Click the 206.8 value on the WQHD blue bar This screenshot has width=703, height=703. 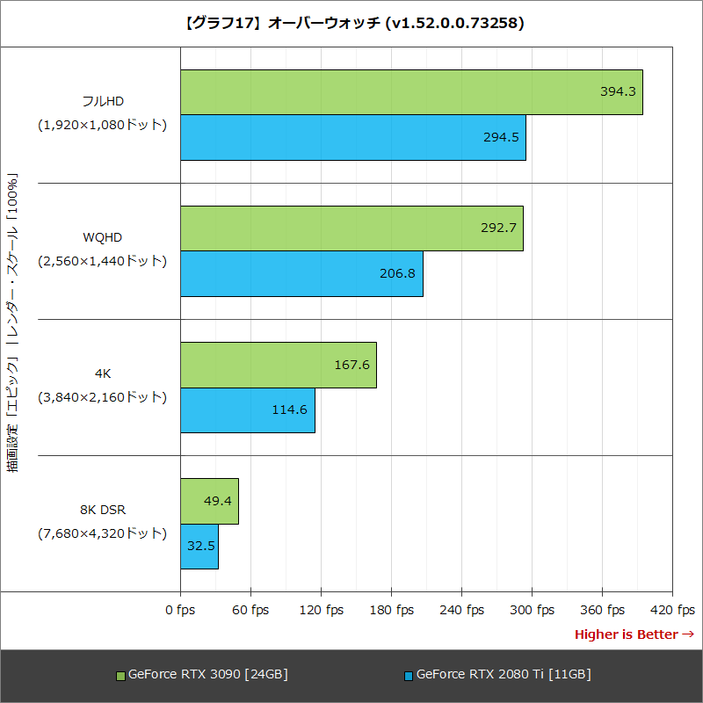[x=397, y=273]
